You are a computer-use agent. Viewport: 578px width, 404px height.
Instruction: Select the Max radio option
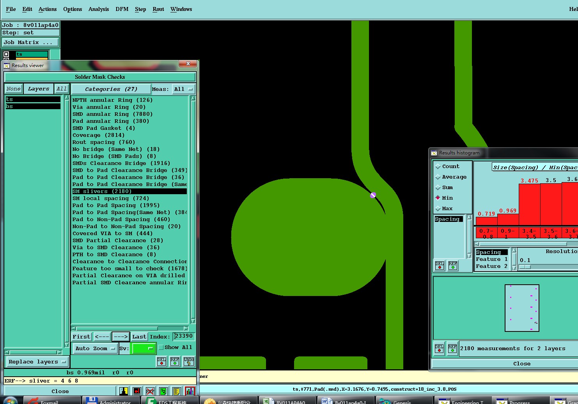coord(438,209)
